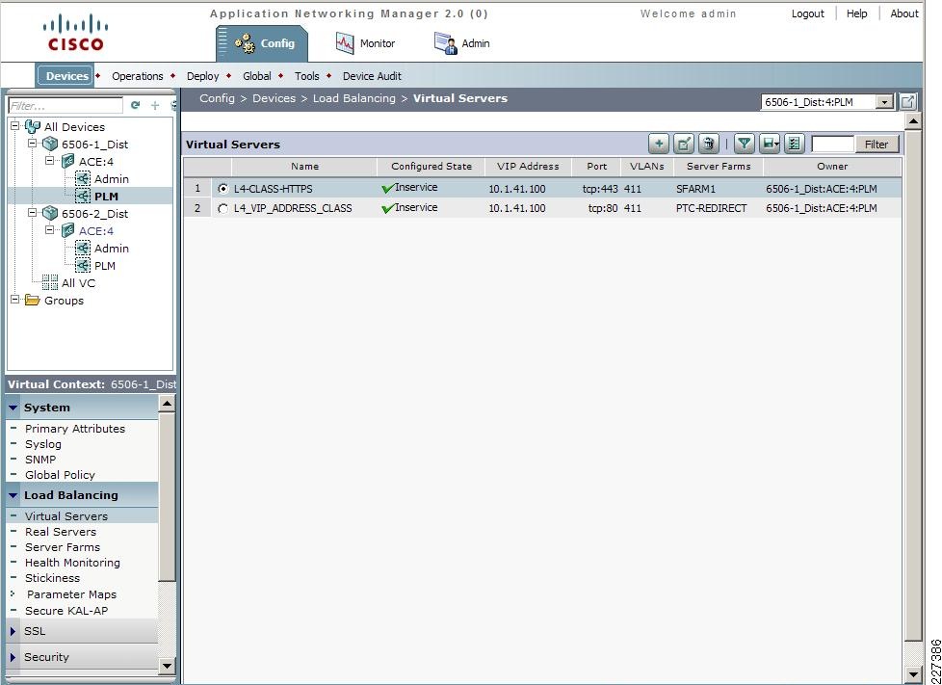Collapse the 6506-1_Dist tree node
Image resolution: width=942 pixels, height=685 pixels.
(x=33, y=143)
